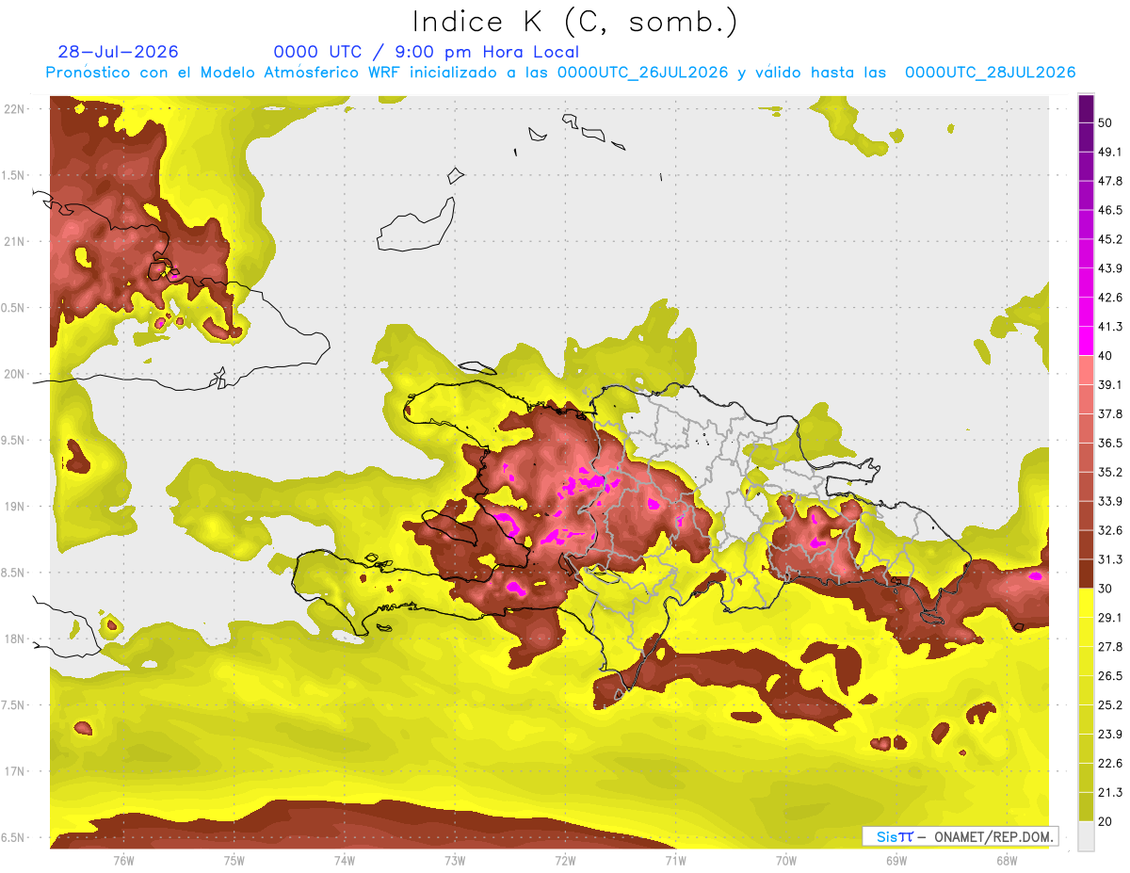Click the longitude label '71W'

[675, 860]
